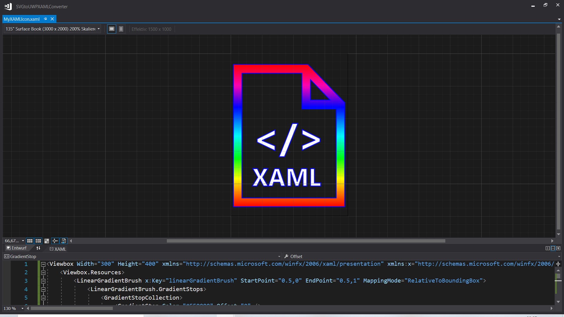
Task: Open the Offset member dropdown
Action: pyautogui.click(x=559, y=256)
